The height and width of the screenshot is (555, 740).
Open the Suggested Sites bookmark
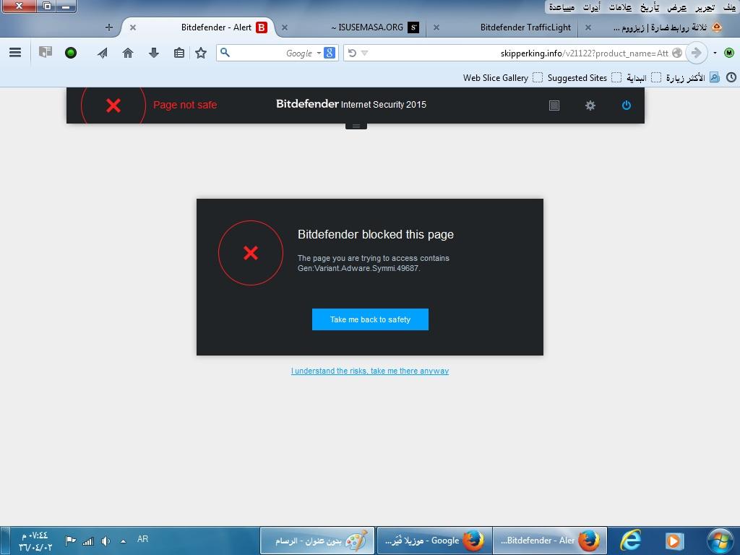584,77
